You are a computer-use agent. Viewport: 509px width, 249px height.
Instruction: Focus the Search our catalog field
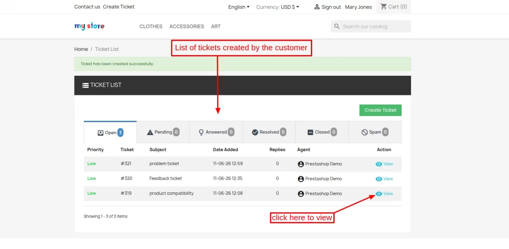click(x=371, y=26)
